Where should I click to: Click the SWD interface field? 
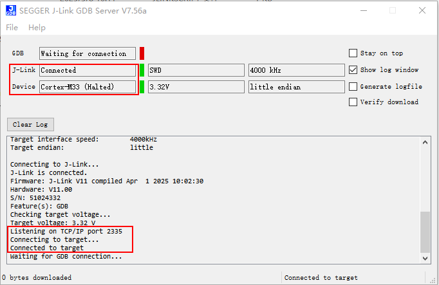point(196,70)
